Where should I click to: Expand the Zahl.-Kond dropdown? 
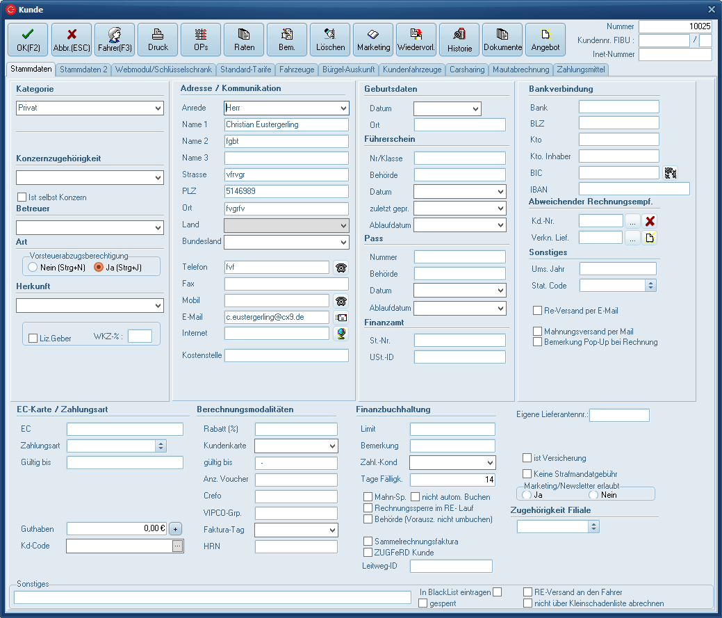490,463
